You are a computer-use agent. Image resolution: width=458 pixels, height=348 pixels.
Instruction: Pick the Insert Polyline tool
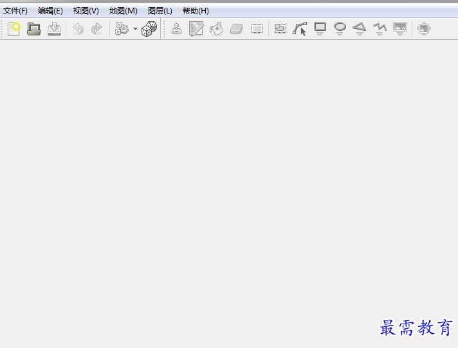click(380, 29)
